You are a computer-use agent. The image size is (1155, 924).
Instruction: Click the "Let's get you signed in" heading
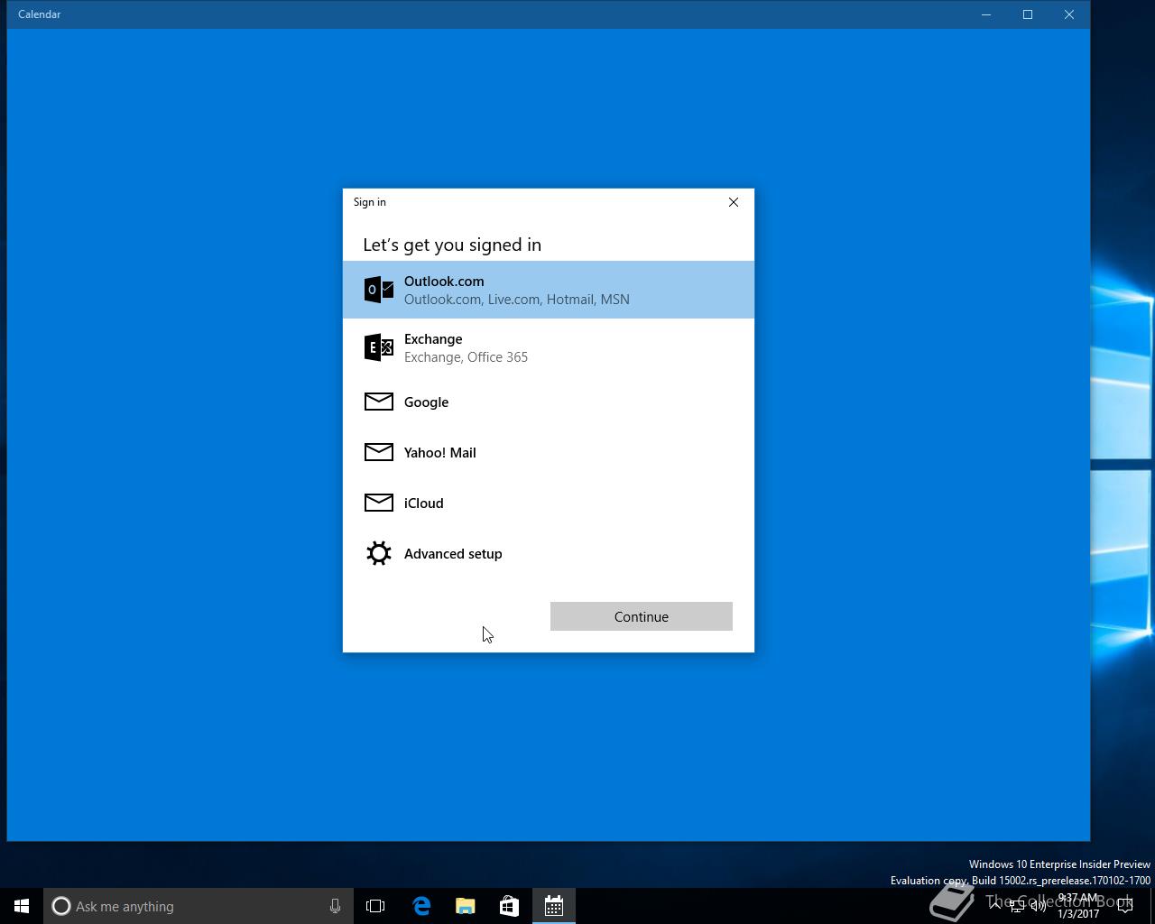tap(452, 245)
